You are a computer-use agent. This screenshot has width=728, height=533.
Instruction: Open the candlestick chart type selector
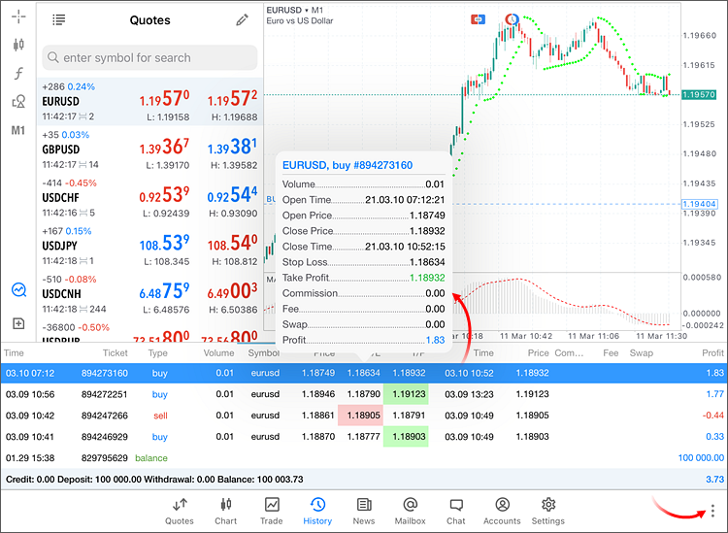pos(18,45)
